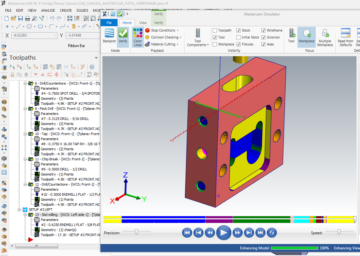
Task: Toggle the Fixtures checkbox
Action: coord(239,44)
